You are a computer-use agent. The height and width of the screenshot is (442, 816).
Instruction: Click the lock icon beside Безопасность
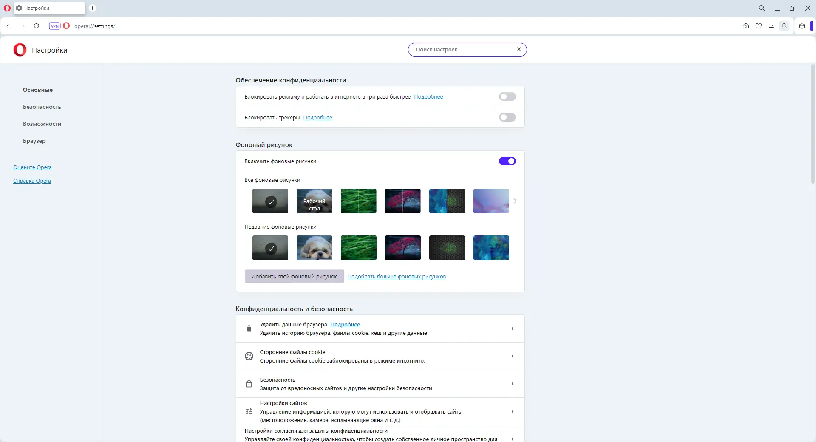pyautogui.click(x=249, y=384)
